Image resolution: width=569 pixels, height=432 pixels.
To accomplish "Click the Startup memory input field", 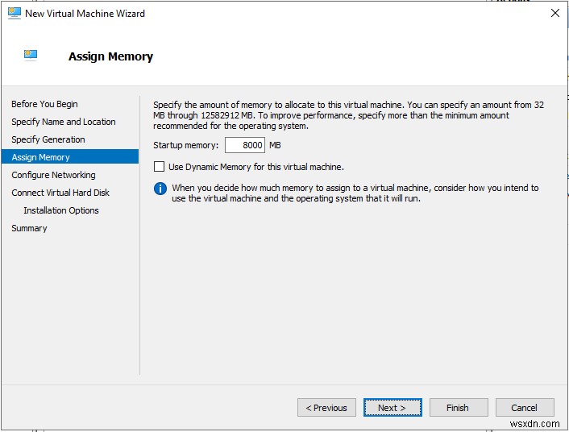I will point(245,145).
